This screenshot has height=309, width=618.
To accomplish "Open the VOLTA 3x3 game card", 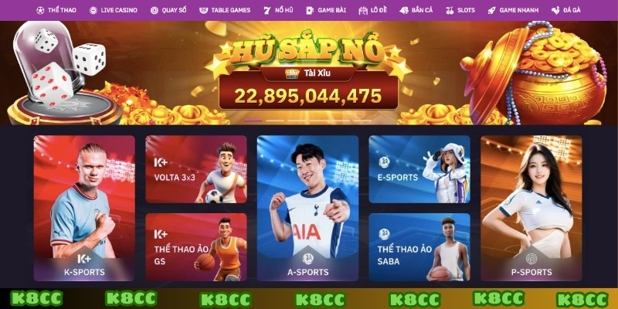I will click(196, 169).
